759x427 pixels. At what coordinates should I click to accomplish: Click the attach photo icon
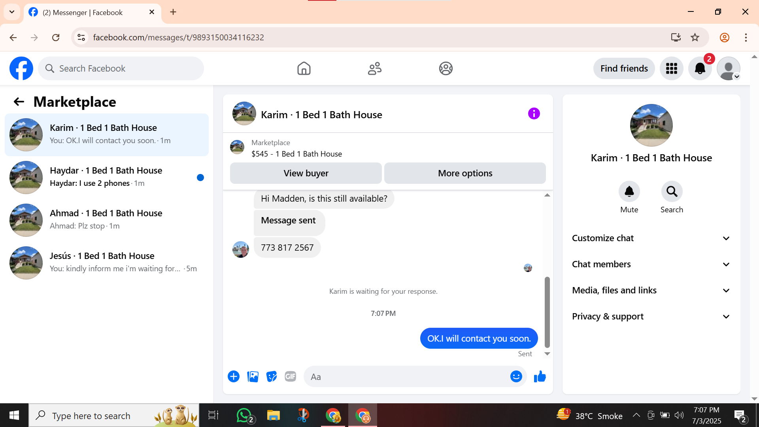coord(253,376)
